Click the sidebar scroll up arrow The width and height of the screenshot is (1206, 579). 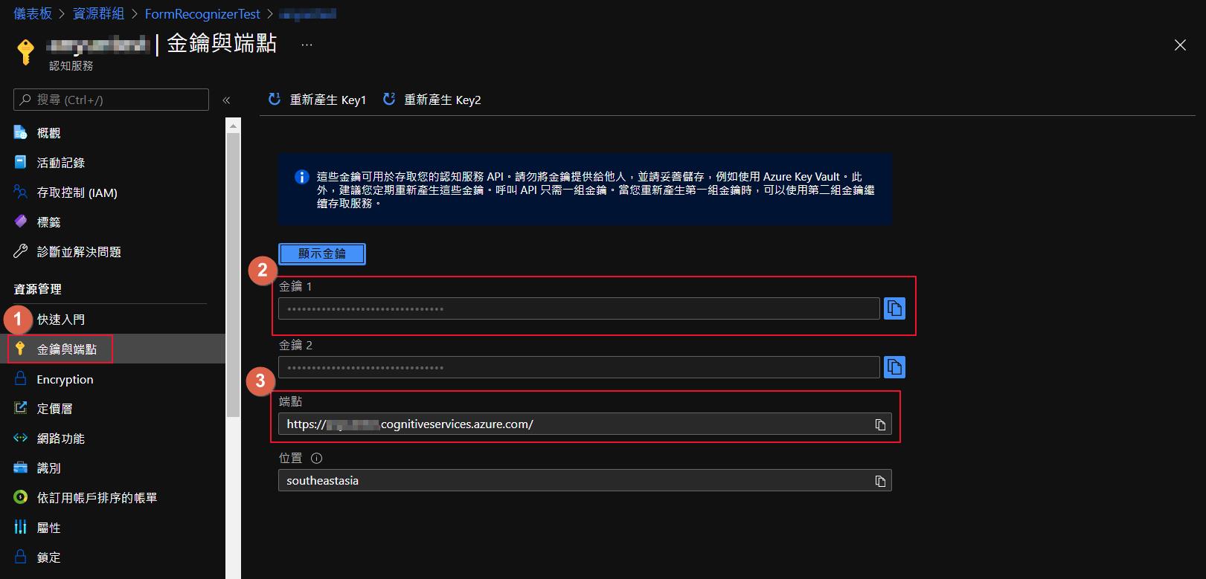[234, 126]
